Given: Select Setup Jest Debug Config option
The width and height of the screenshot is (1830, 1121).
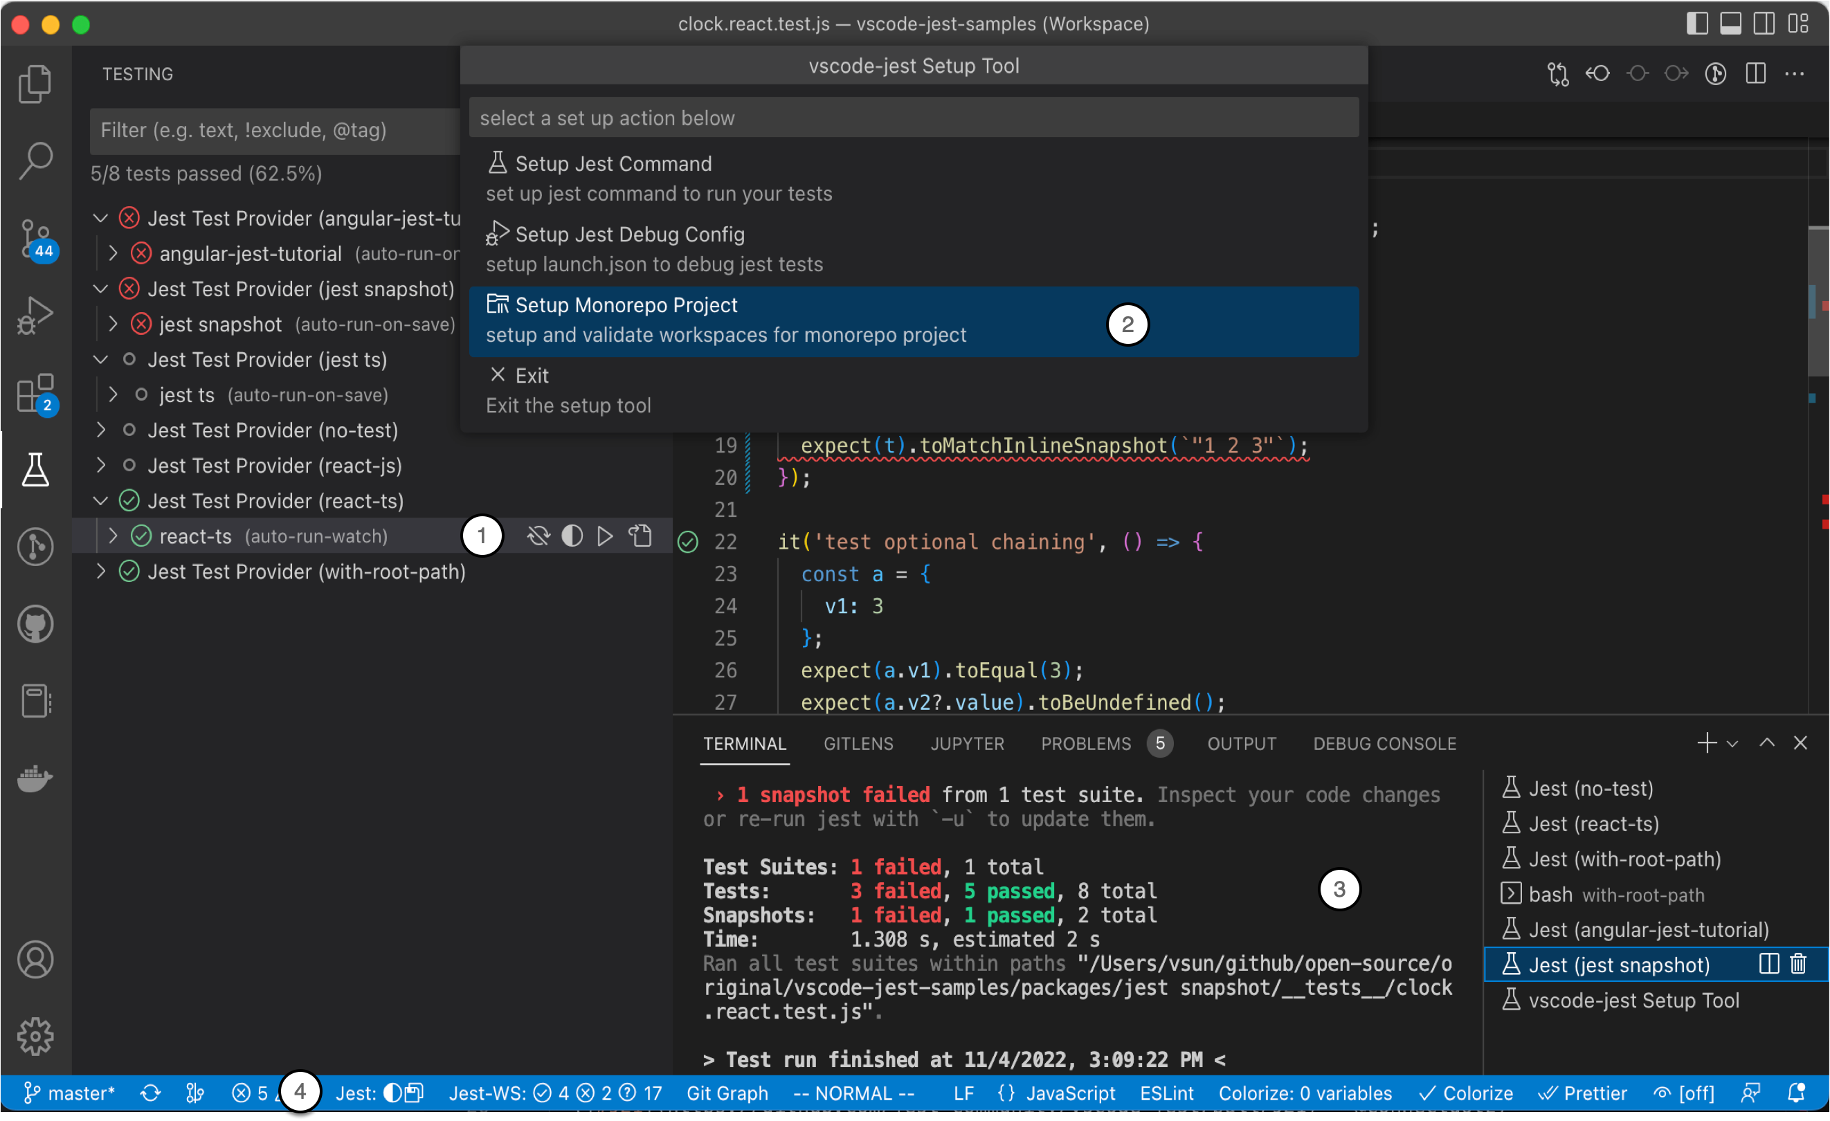Looking at the screenshot, I should pos(914,248).
